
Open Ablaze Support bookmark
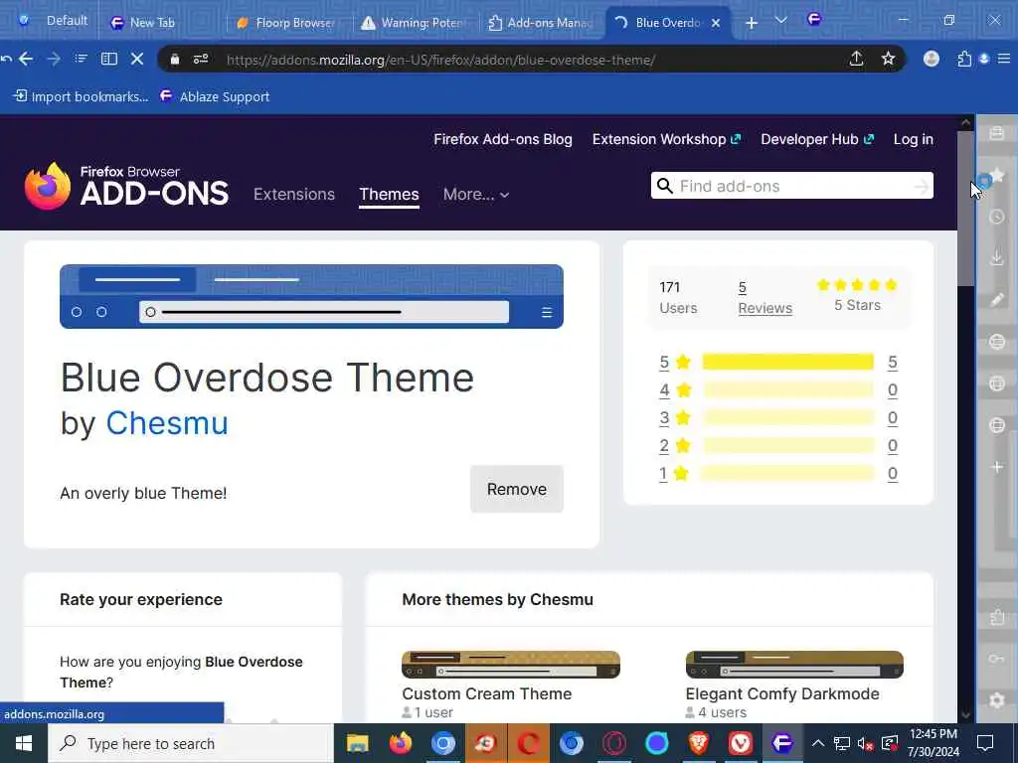click(215, 96)
